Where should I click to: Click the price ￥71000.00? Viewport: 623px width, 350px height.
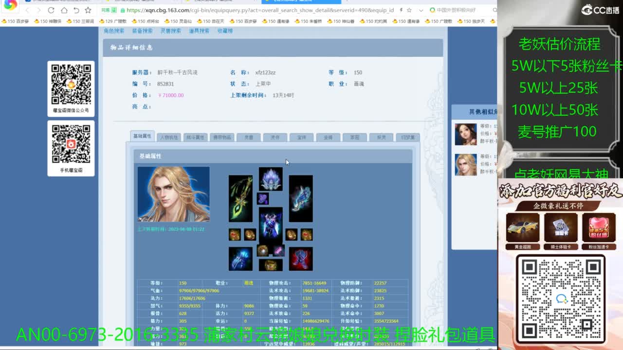tap(171, 95)
